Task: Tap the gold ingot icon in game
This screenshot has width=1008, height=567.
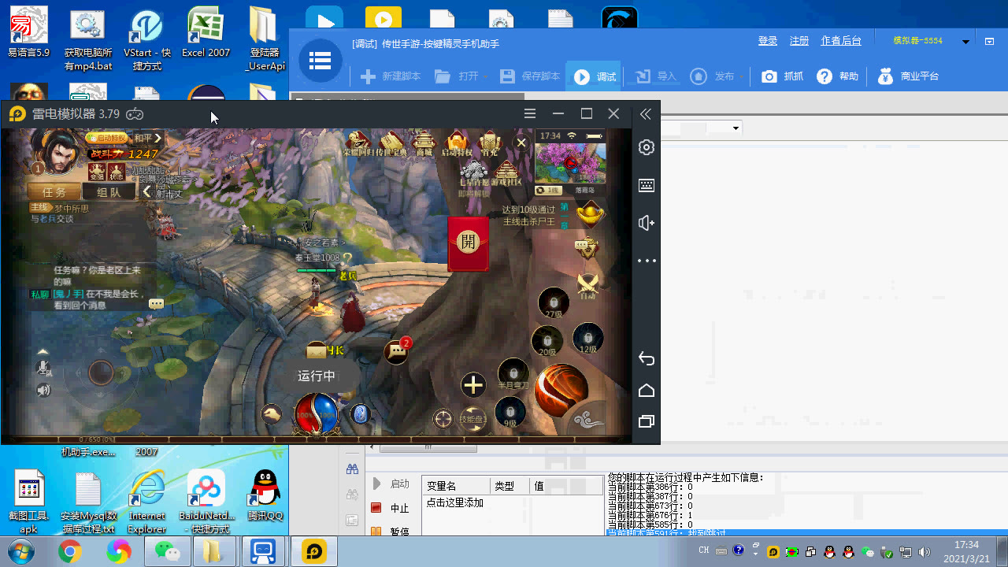Action: 590,213
